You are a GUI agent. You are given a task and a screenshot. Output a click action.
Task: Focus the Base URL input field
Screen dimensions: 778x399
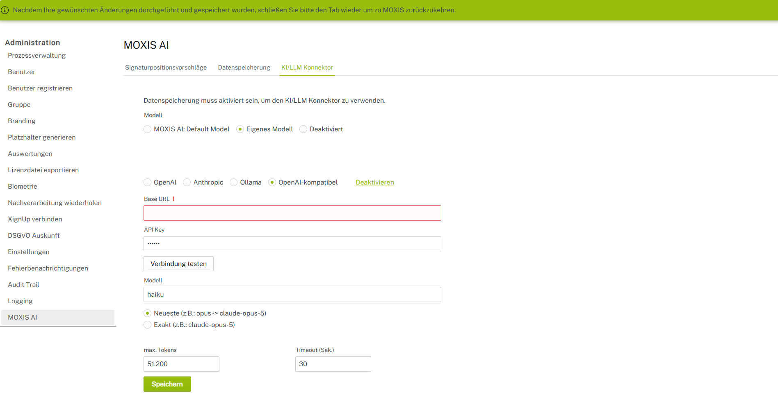pyautogui.click(x=292, y=213)
